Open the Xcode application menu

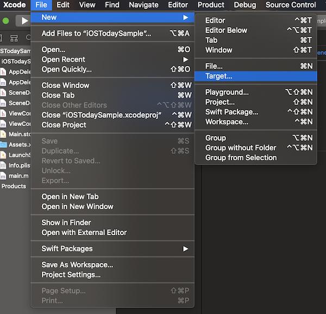pos(14,5)
